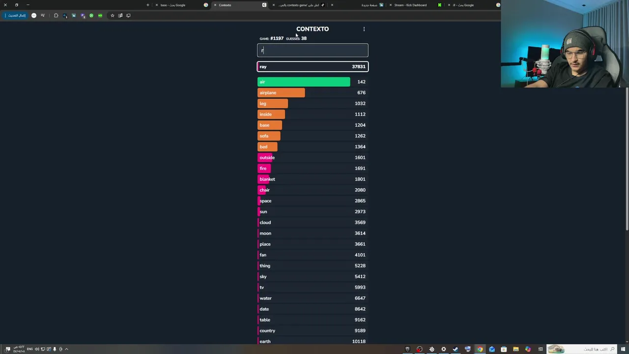This screenshot has height=354, width=629.
Task: Click the game number #1197 label
Action: pos(272,38)
